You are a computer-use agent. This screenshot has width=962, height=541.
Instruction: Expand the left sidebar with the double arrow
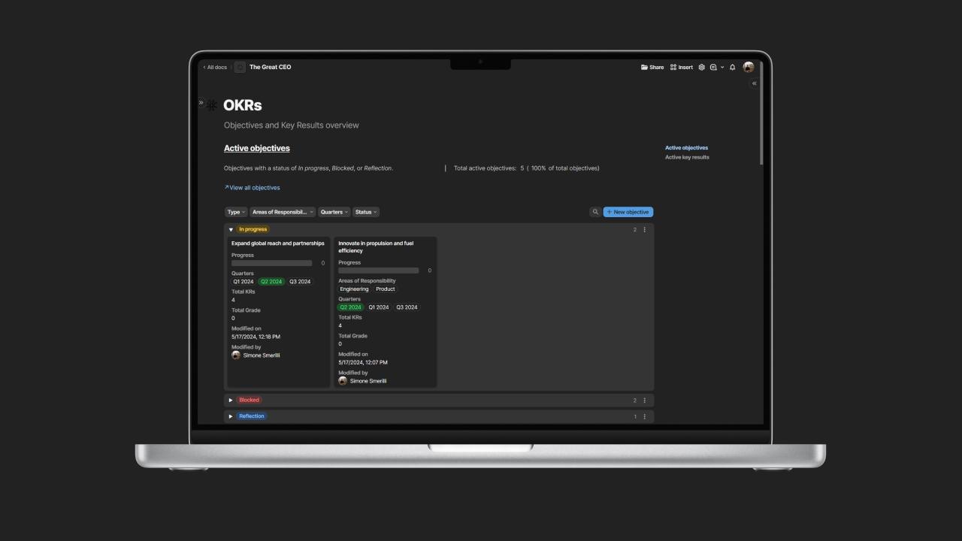click(x=201, y=102)
